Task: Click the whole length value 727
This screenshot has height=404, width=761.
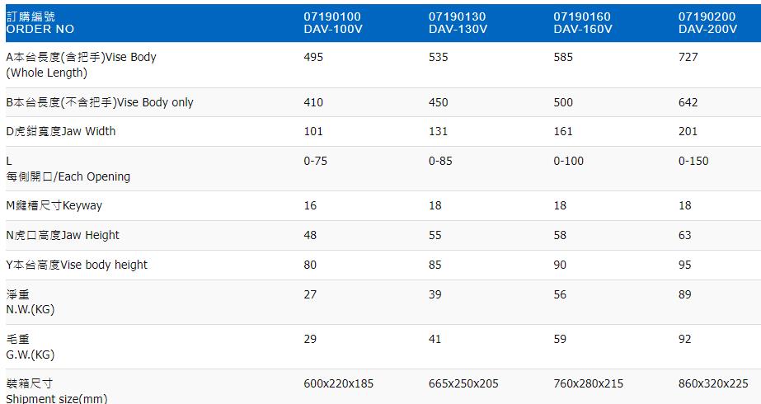Action: [x=688, y=57]
